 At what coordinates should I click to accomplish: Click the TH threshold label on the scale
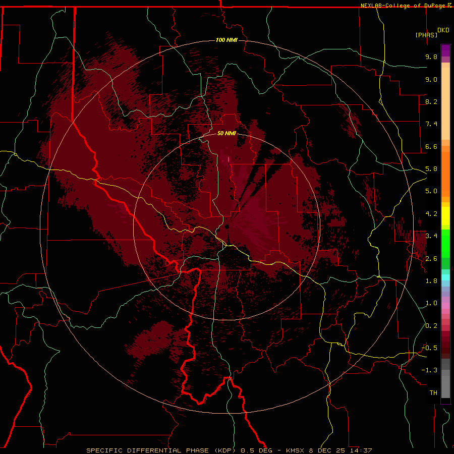click(433, 393)
